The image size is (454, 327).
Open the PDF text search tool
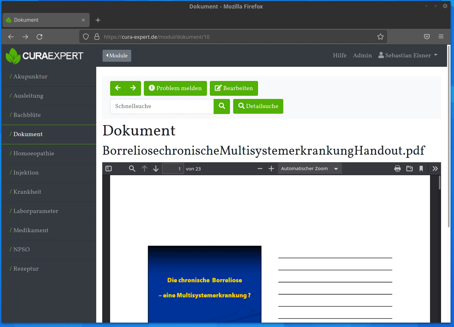pos(132,168)
